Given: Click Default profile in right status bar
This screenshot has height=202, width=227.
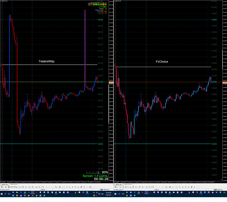Looking at the screenshot, I should click(157, 190).
